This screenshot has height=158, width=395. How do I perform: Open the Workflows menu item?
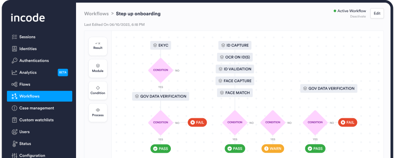(40, 96)
